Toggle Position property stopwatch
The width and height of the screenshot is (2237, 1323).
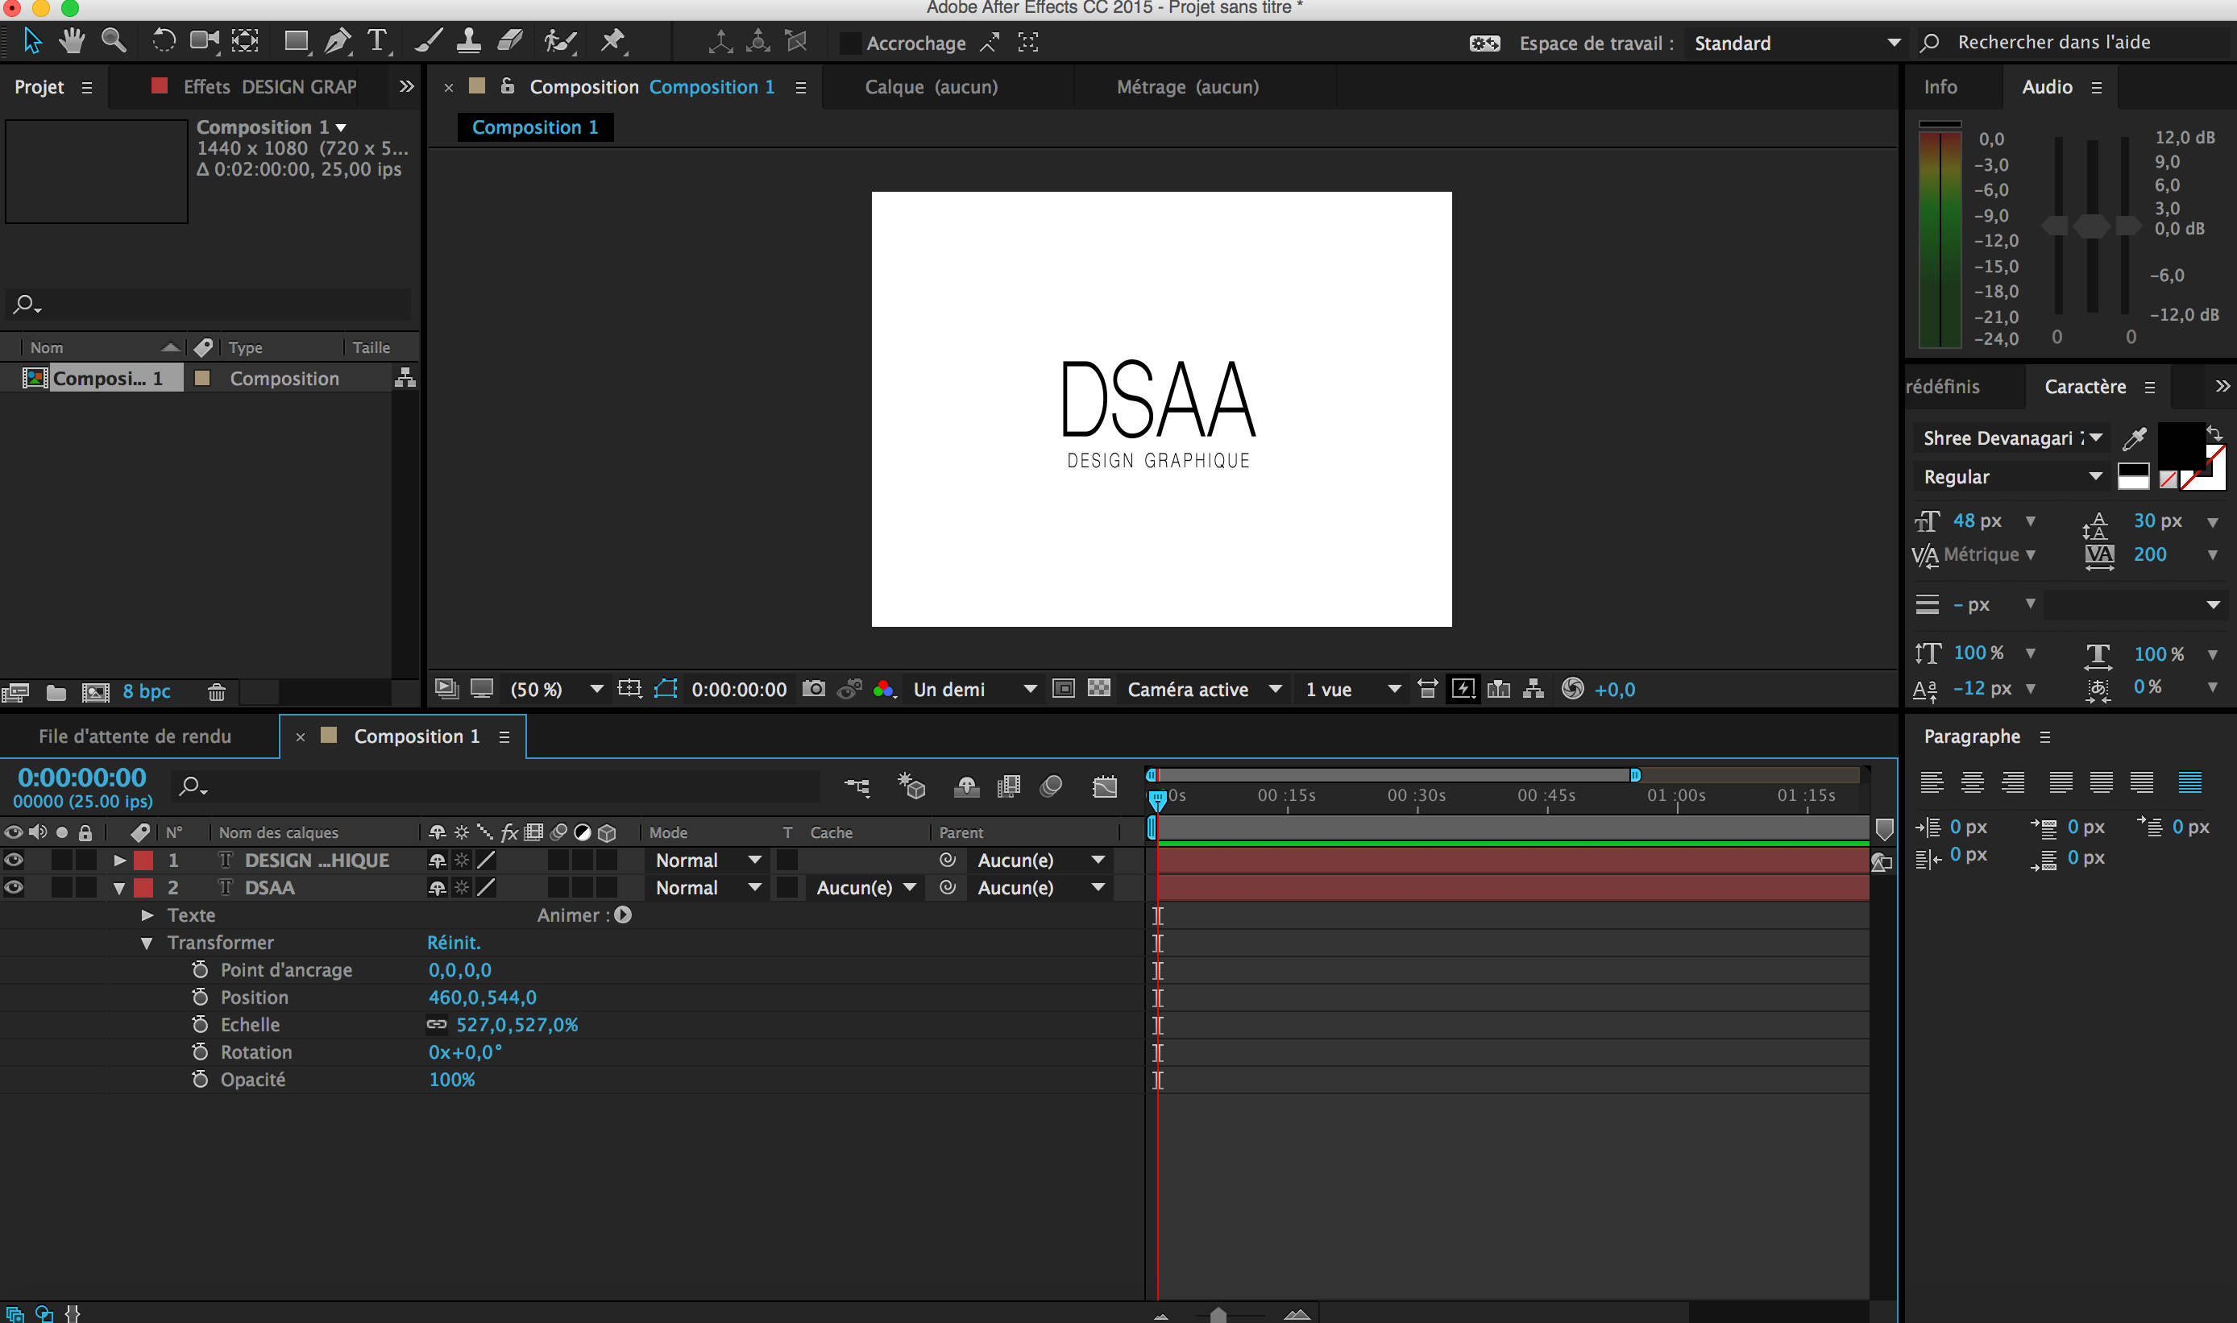(200, 997)
